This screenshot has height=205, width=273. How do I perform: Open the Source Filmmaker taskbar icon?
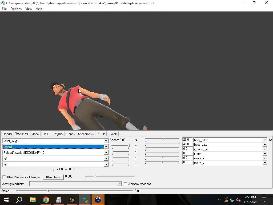click(72, 200)
